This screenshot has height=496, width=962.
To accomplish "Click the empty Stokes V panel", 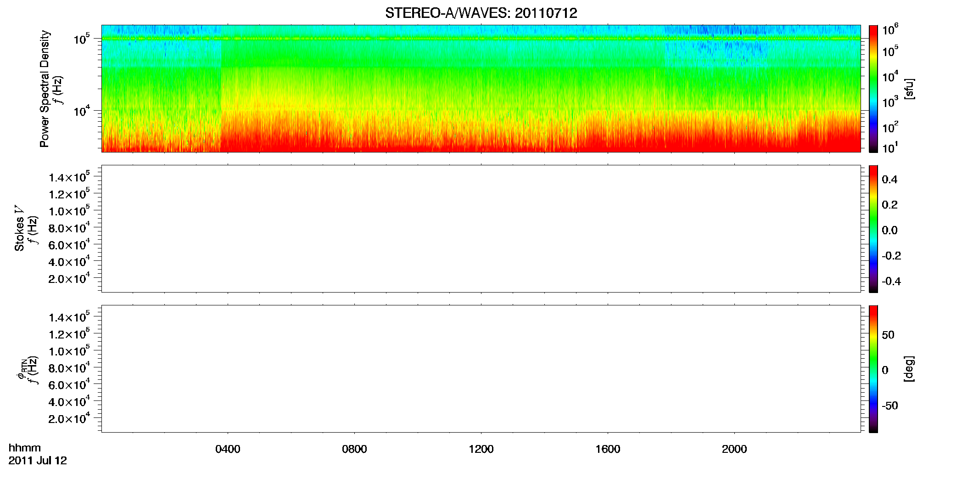I will tap(481, 229).
